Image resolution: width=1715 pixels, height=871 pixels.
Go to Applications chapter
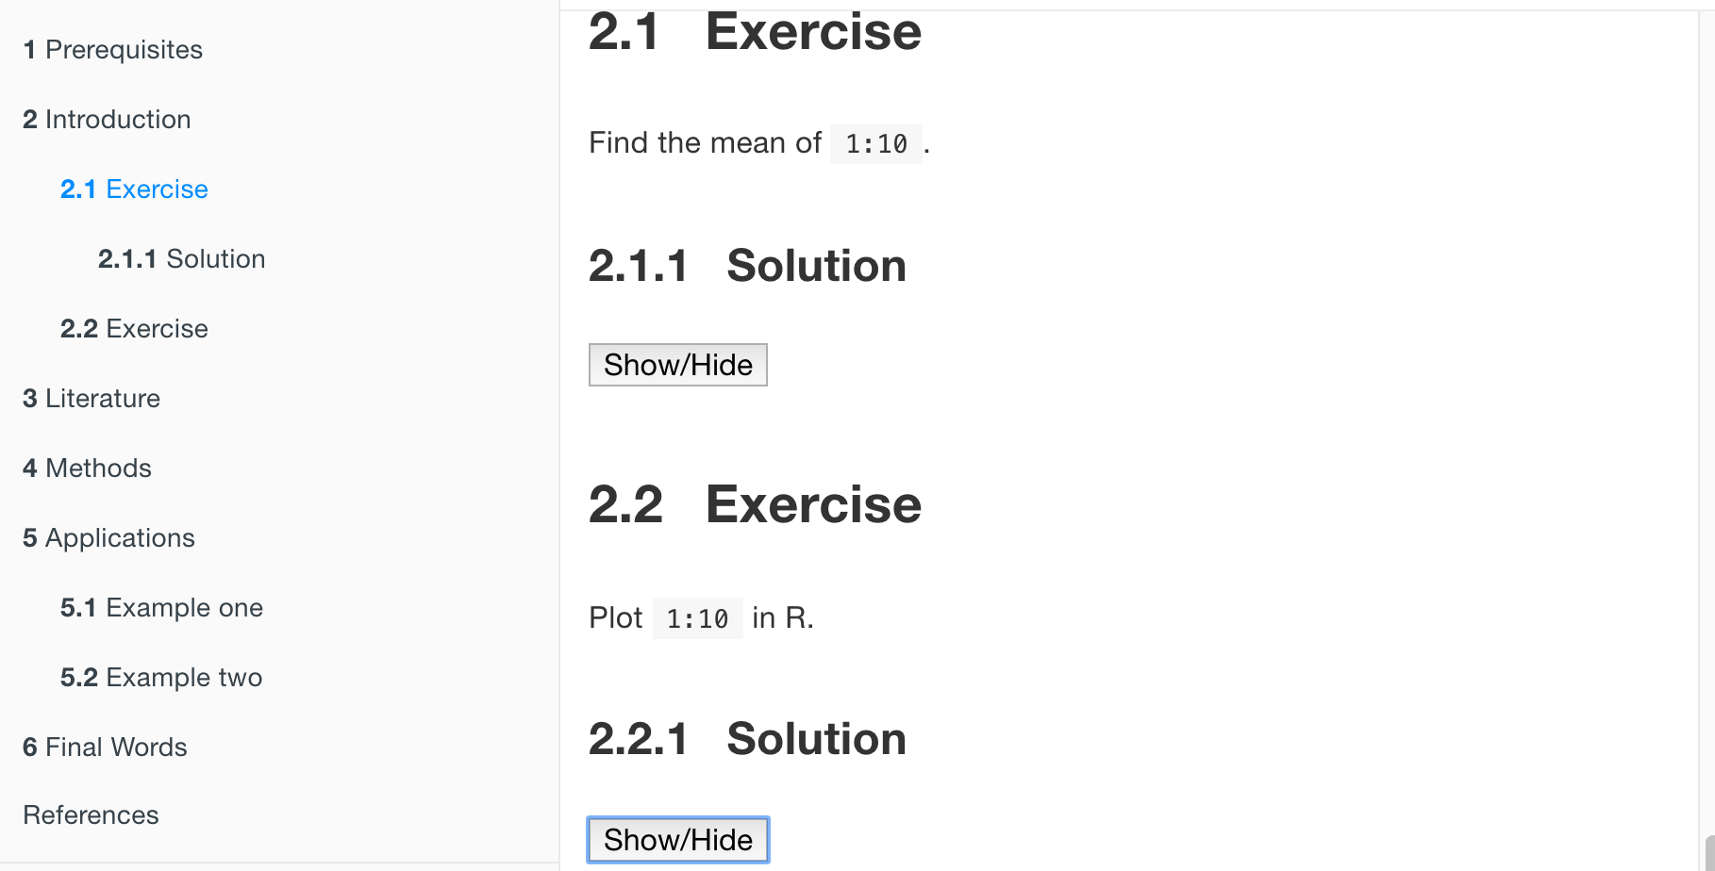tap(108, 538)
